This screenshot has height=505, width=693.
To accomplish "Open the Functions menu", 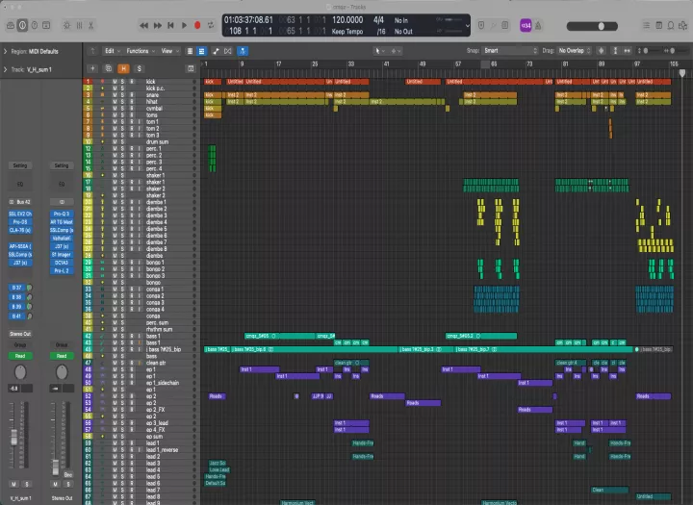I will [141, 51].
